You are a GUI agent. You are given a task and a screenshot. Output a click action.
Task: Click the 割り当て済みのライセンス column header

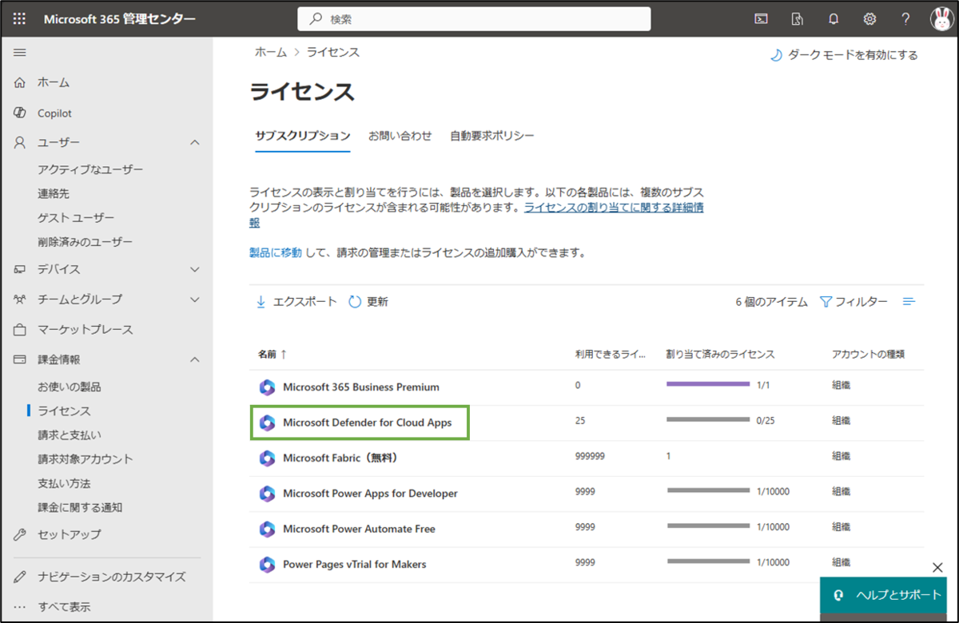point(720,354)
